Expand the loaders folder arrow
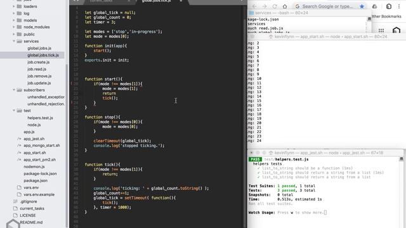 (x=14, y=6)
